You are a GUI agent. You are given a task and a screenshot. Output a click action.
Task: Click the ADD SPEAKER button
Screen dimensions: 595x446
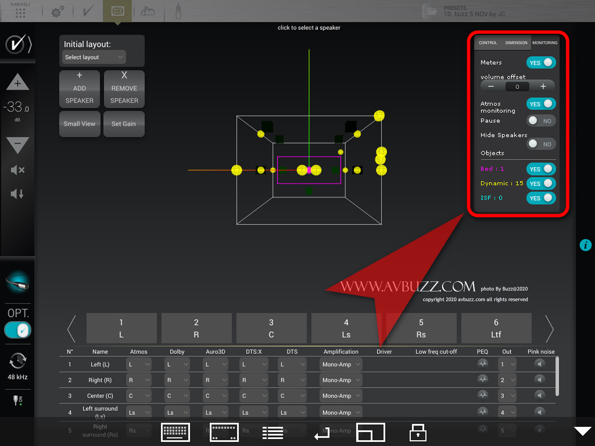click(x=79, y=89)
